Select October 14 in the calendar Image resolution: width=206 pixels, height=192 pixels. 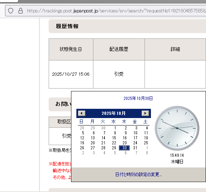pyautogui.click(x=103, y=138)
